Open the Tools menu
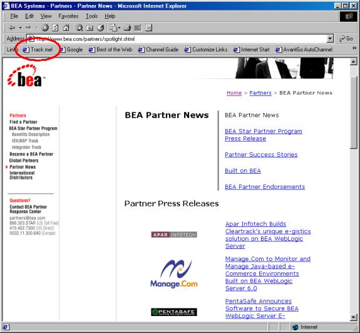 (92, 16)
